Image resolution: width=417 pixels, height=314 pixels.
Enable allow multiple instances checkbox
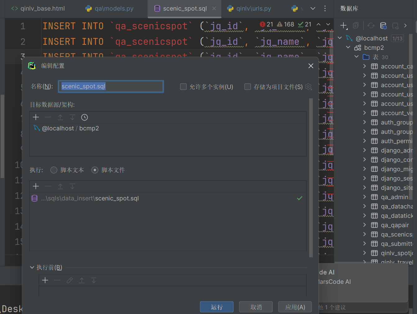click(x=183, y=87)
